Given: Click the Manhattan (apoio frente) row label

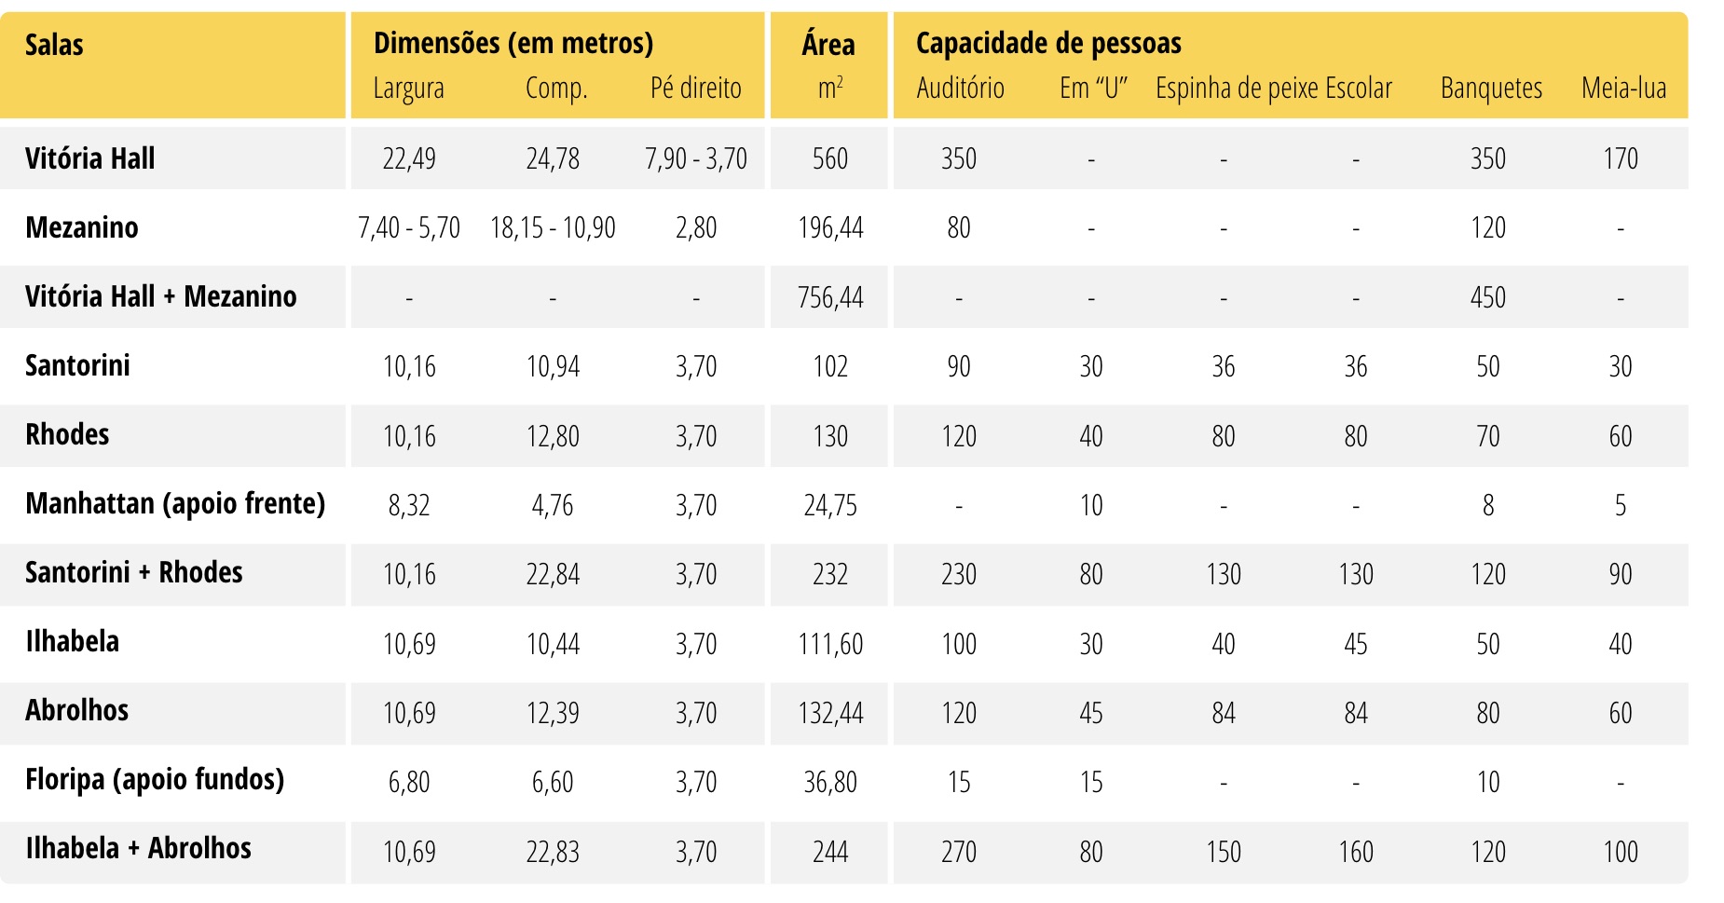Looking at the screenshot, I should point(175,503).
